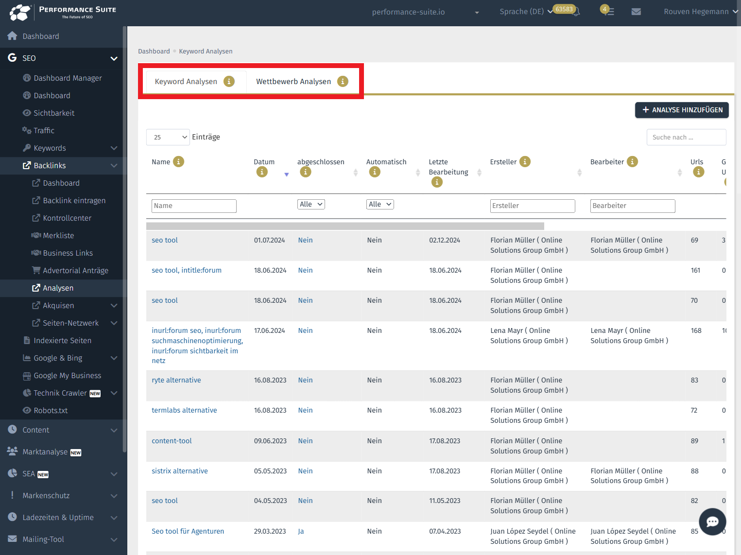The image size is (741, 555).
Task: Open 'Seo tool für Agenturen' link
Action: tap(188, 532)
